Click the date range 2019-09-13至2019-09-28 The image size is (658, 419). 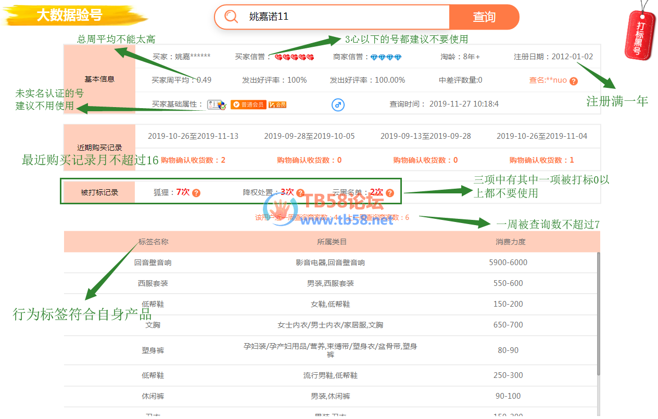click(426, 136)
